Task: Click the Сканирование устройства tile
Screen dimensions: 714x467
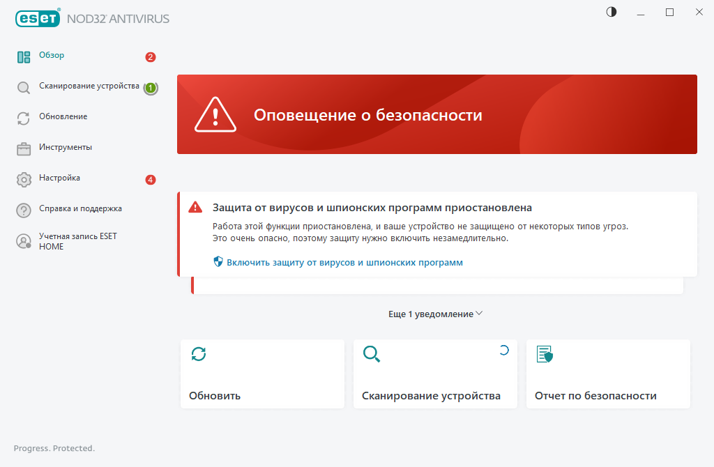Action: (x=435, y=374)
